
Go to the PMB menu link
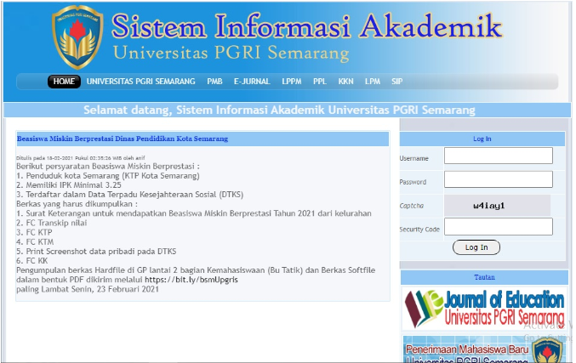click(x=214, y=82)
